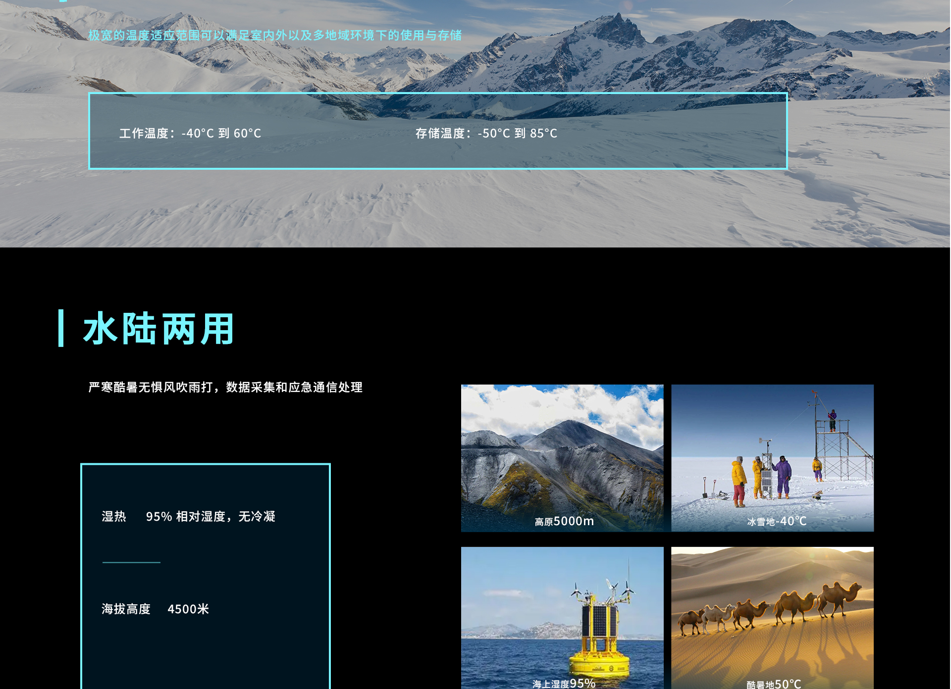This screenshot has height=689, width=951.
Task: Click the 冰雪地-40℃ caption label
Action: click(x=777, y=521)
